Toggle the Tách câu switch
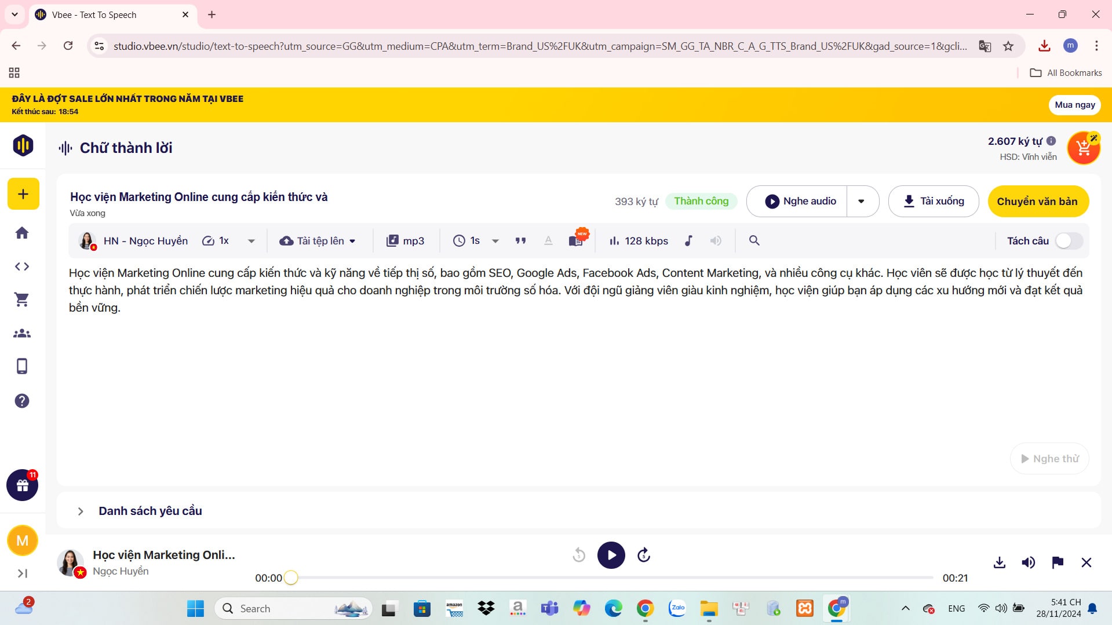This screenshot has width=1112, height=625. coord(1069,241)
